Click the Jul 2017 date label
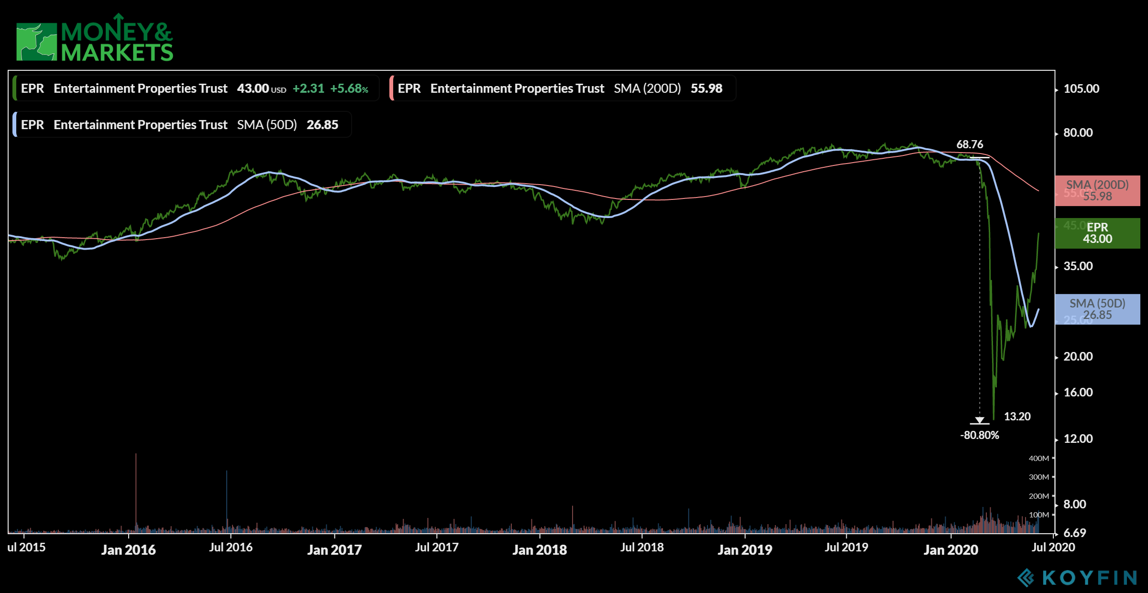The image size is (1148, 593). point(437,548)
